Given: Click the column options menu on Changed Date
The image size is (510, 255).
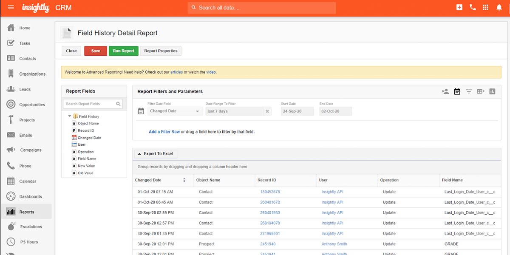Looking at the screenshot, I should [x=184, y=180].
